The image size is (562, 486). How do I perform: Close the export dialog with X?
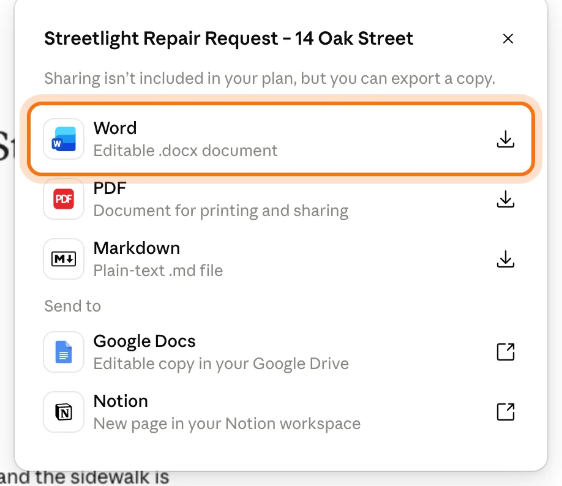point(508,39)
